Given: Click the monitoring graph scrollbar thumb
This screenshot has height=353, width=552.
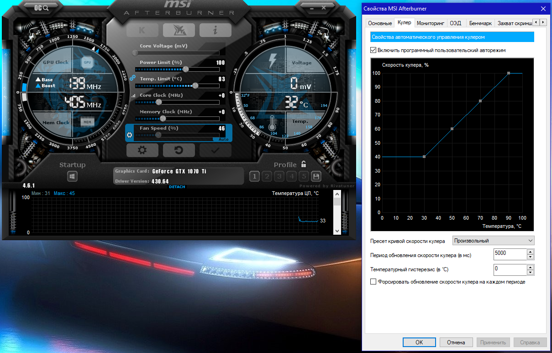Looking at the screenshot, I should [337, 202].
